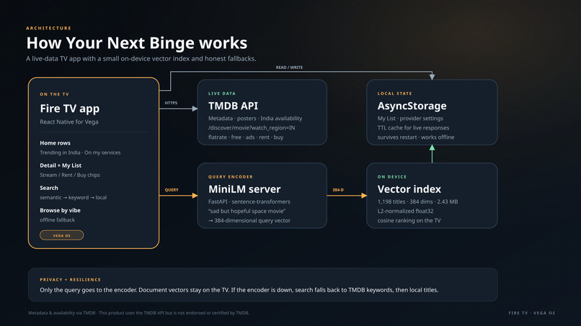Click the 'PRIVACY + RESILIENCE' label
The height and width of the screenshot is (326, 581).
(x=71, y=280)
